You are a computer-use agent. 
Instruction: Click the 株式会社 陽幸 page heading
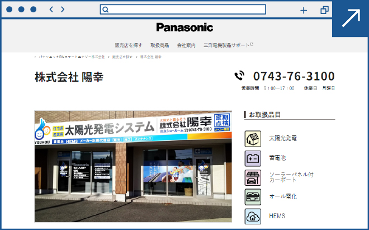pyautogui.click(x=69, y=77)
